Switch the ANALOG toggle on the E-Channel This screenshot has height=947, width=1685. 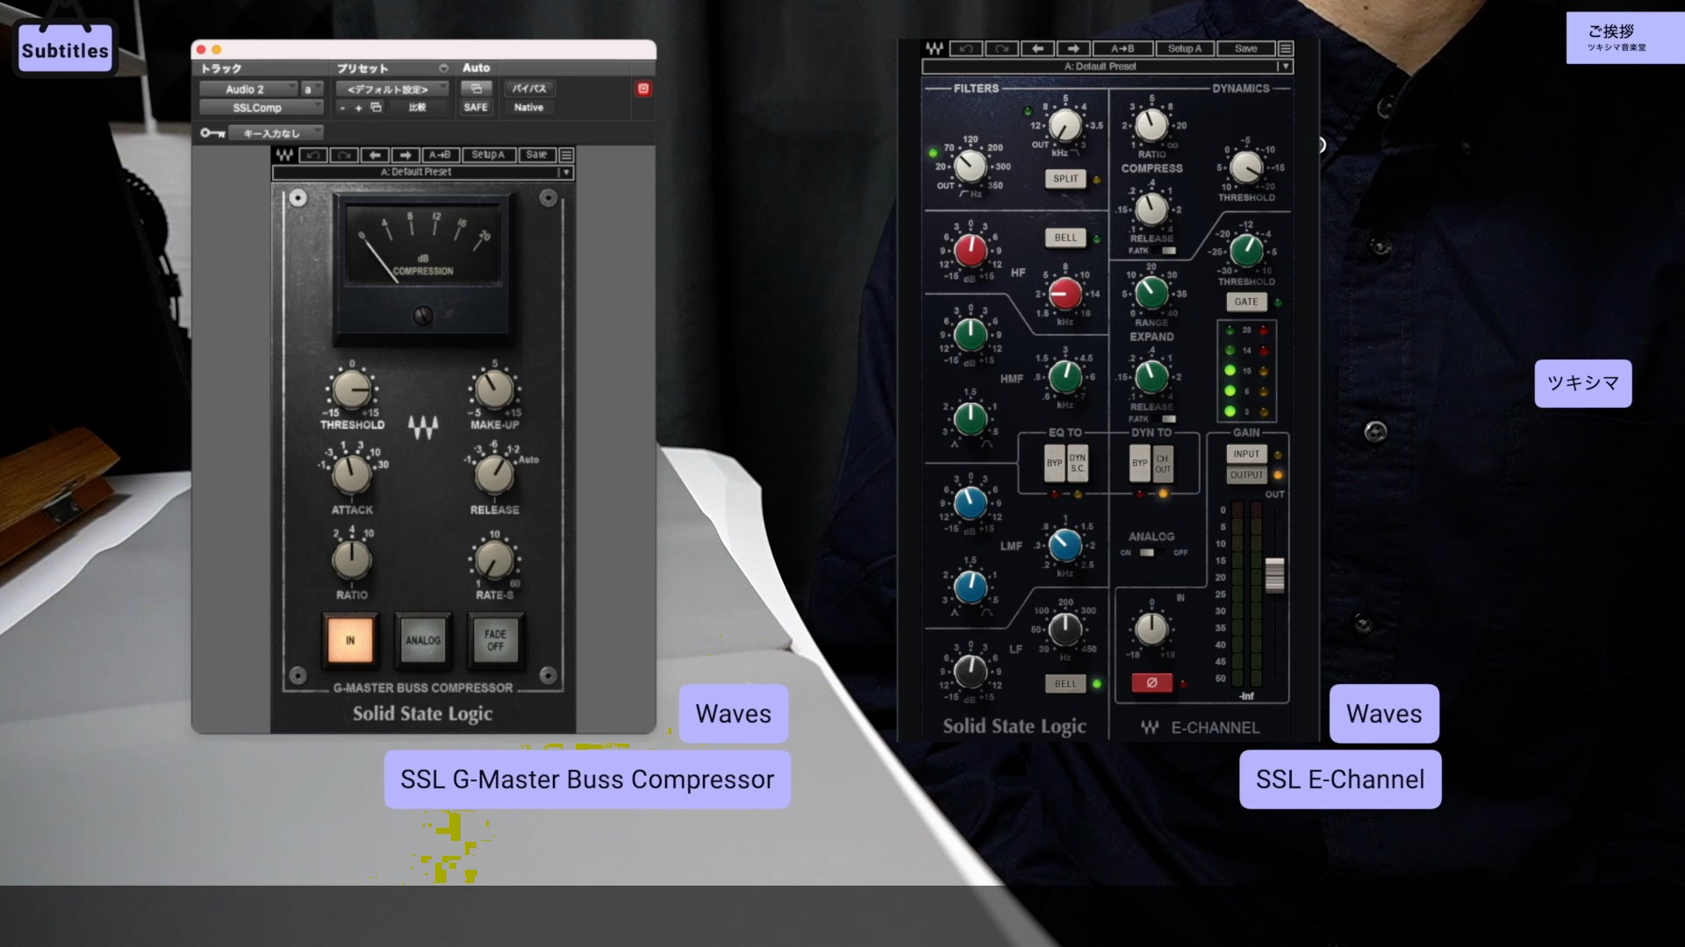pyautogui.click(x=1151, y=553)
